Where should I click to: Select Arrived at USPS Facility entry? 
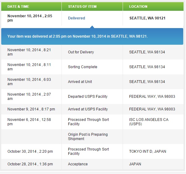pyautogui.click(x=88, y=109)
